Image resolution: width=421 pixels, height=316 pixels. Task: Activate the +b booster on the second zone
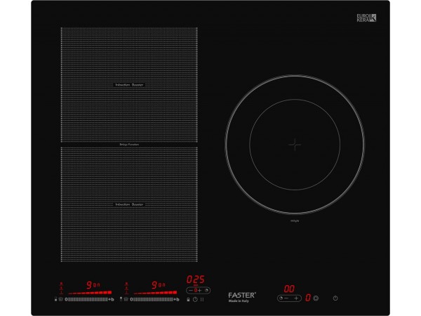click(x=176, y=299)
